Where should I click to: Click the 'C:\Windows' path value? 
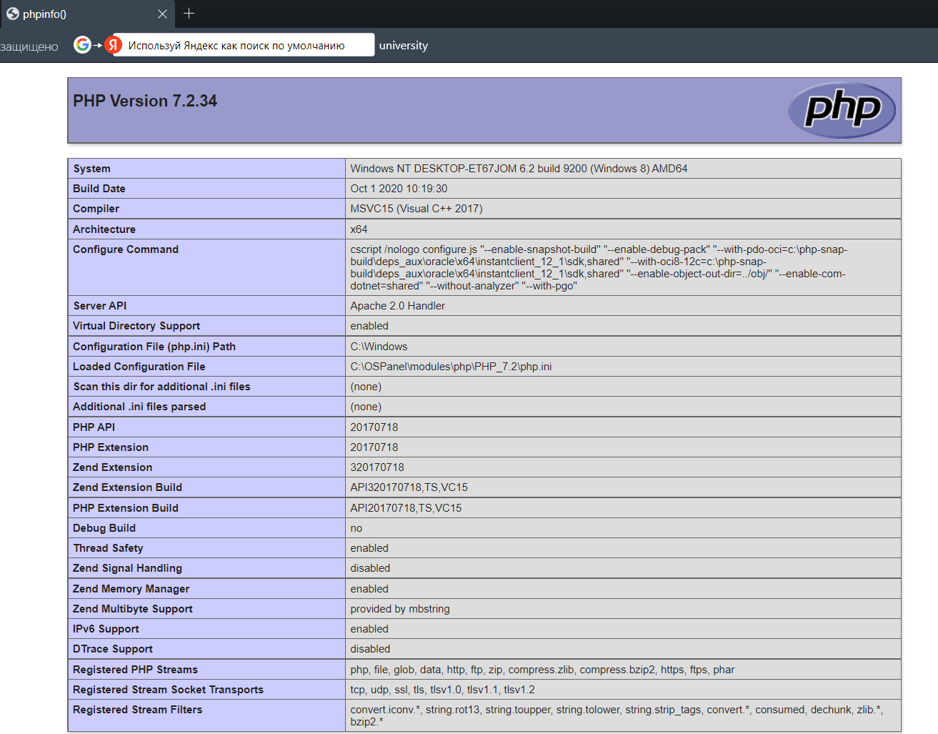point(379,347)
